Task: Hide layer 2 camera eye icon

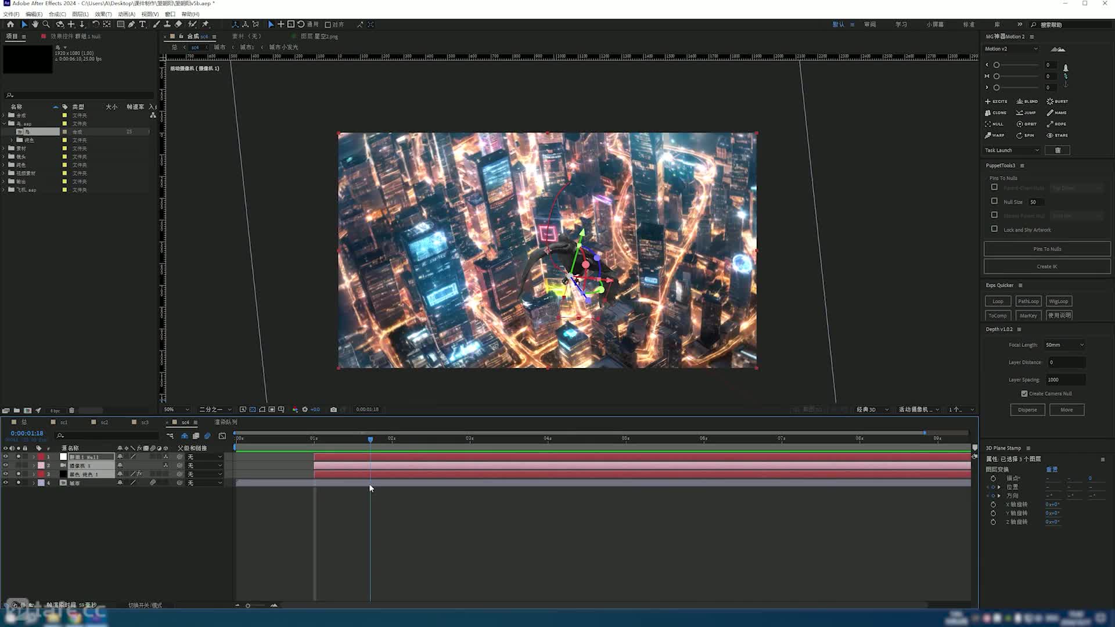Action: [6, 466]
